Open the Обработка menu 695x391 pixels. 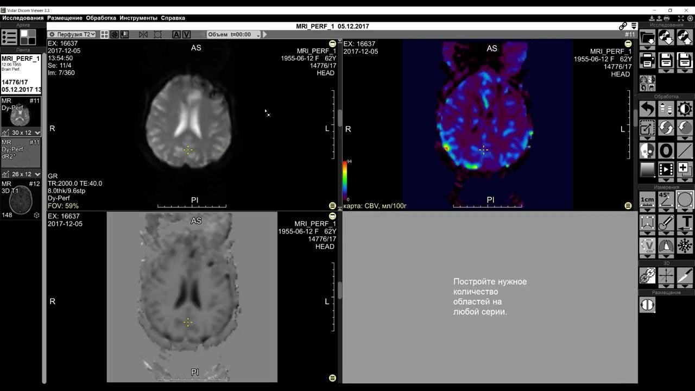click(101, 18)
